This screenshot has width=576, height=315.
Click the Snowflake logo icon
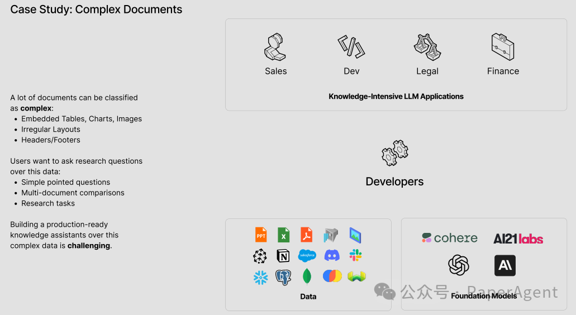pyautogui.click(x=260, y=277)
